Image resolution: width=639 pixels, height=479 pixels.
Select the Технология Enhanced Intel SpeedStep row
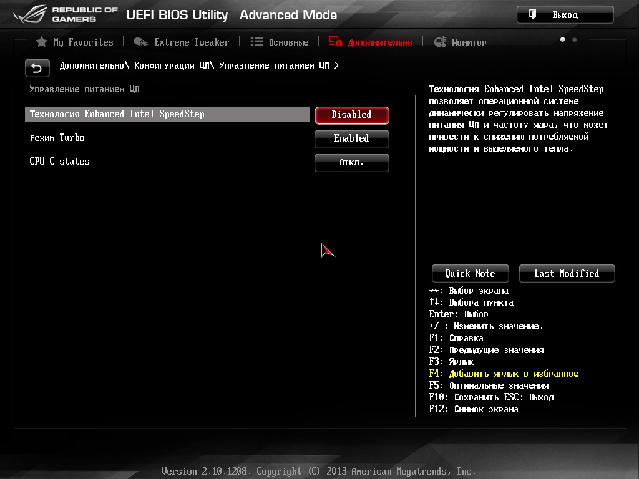click(x=167, y=114)
